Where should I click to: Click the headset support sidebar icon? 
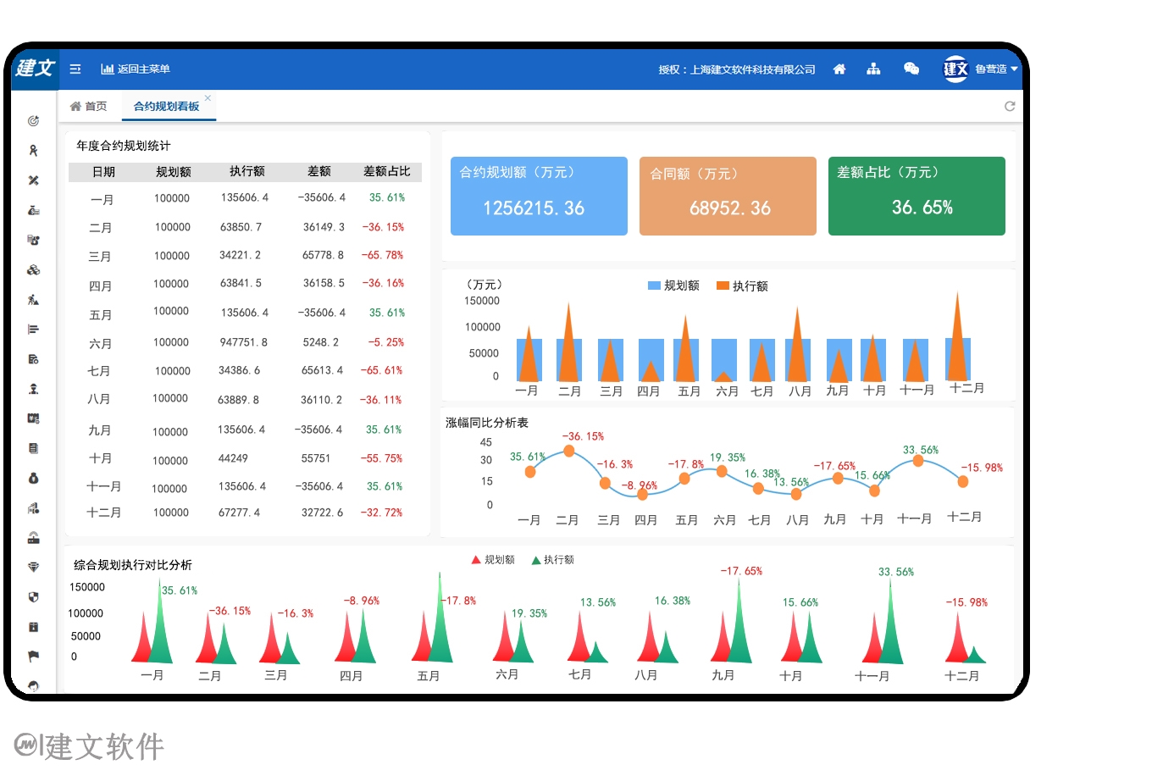click(x=33, y=686)
